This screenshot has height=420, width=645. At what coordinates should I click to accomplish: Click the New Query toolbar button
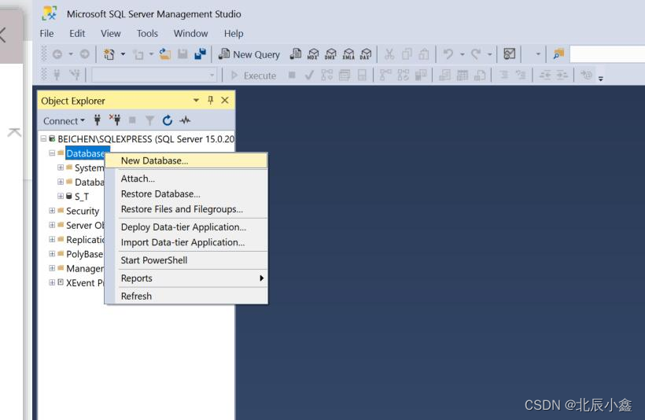pos(249,54)
